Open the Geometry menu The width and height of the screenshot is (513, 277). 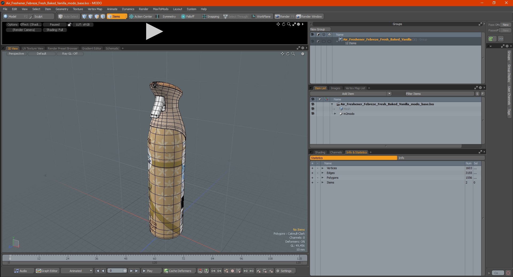(x=62, y=9)
